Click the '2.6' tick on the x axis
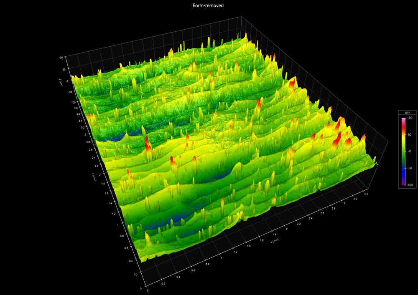Screen dimensions: 418x295 (322, 213)
